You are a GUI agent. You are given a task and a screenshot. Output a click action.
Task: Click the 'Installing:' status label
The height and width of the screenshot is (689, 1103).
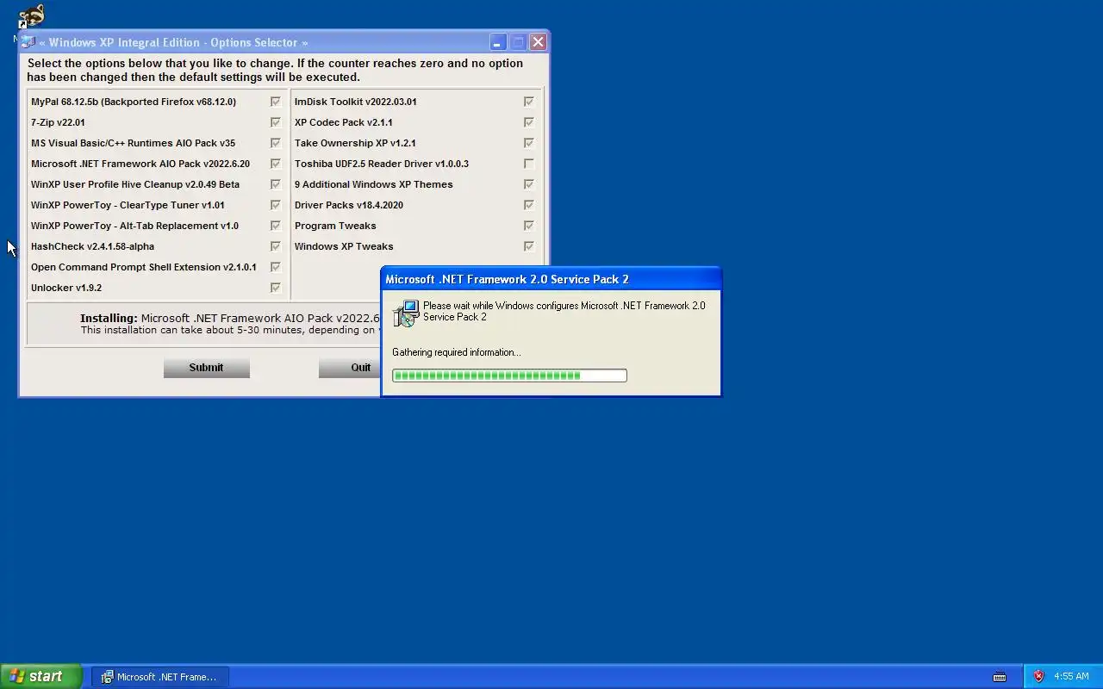pos(109,318)
